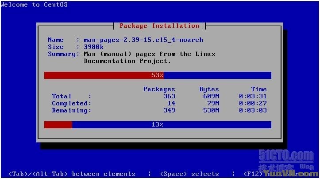This screenshot has width=320, height=179.
Task: Click remaining packages value 349
Action: coord(169,110)
